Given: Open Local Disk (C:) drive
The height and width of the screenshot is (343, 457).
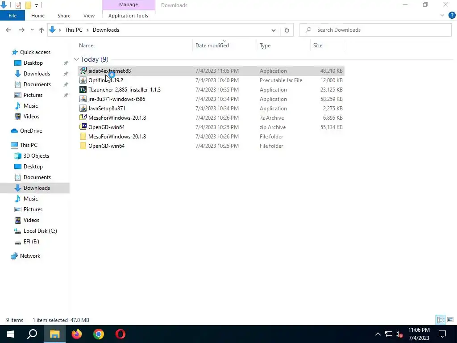Looking at the screenshot, I should [40, 231].
